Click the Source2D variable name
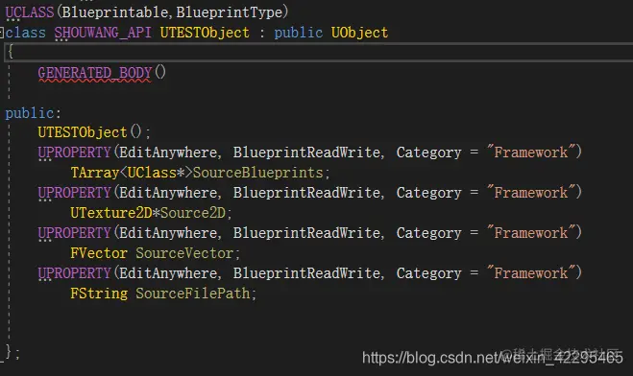Image resolution: width=633 pixels, height=376 pixels. [x=192, y=213]
